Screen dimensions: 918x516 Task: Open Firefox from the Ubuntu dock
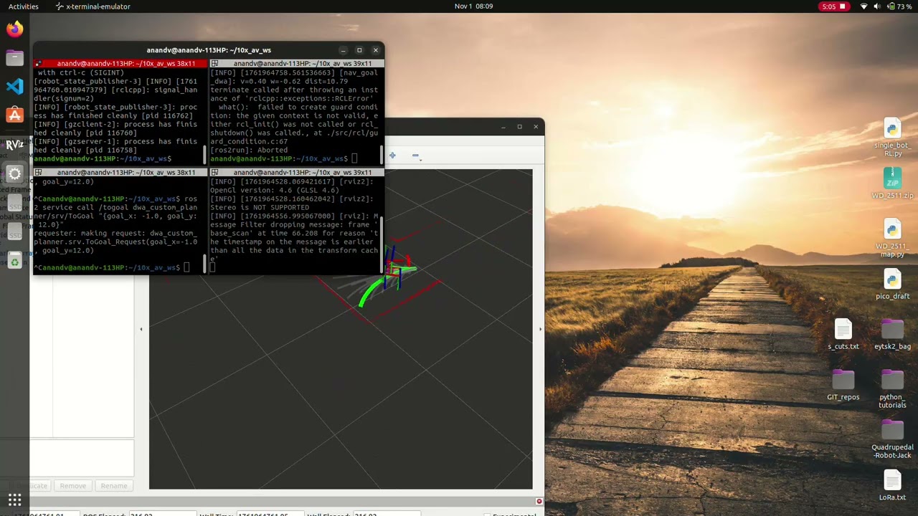[14, 29]
